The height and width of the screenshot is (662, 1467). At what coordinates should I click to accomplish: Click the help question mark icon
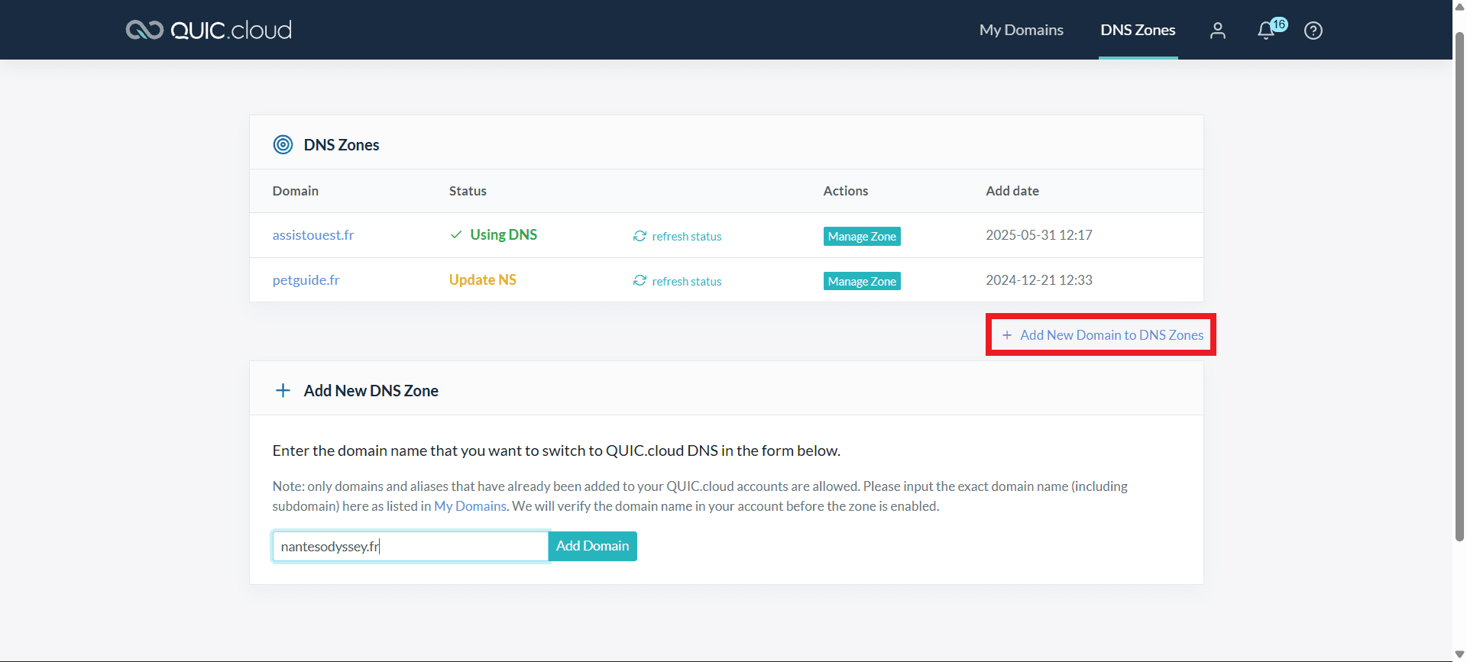coord(1313,31)
